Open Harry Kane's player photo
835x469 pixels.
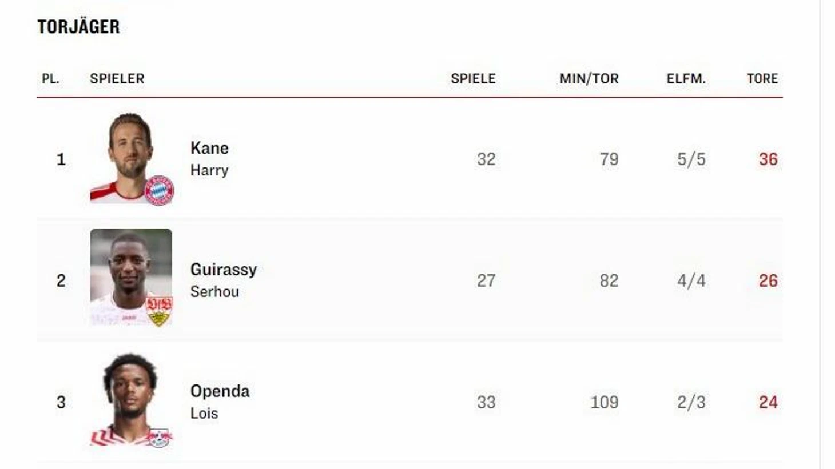[131, 158]
